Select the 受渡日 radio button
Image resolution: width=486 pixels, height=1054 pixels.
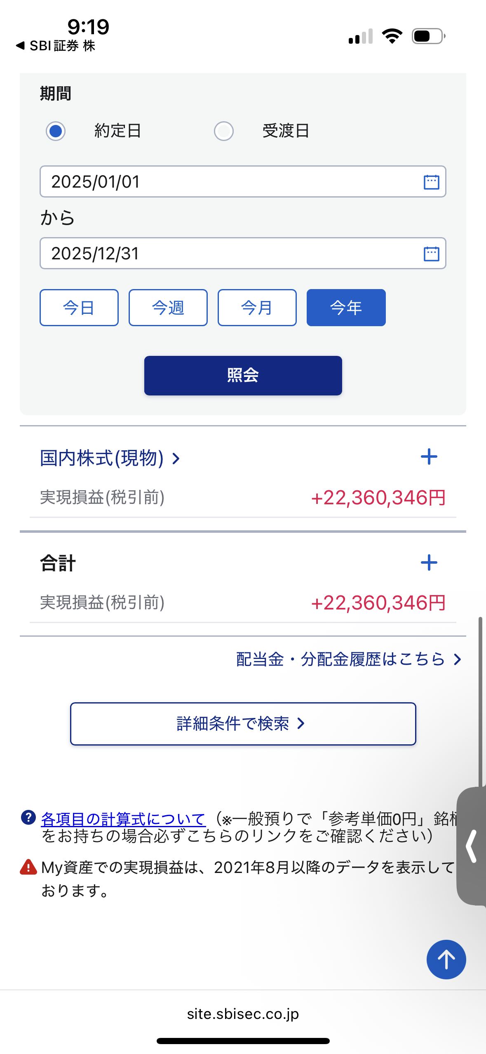(x=224, y=131)
